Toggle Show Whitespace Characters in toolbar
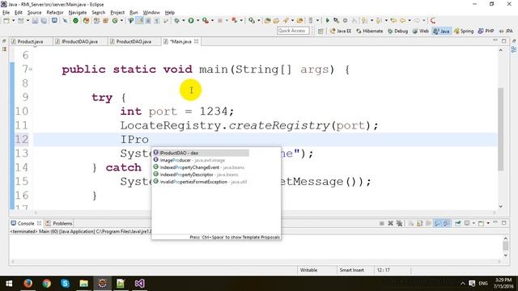518x291 pixels. click(156, 20)
